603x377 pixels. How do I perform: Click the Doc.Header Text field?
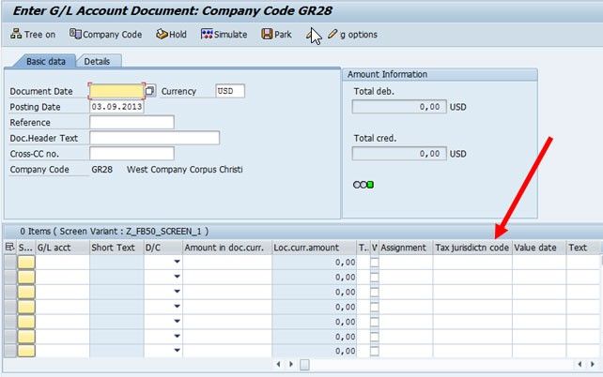pyautogui.click(x=154, y=138)
